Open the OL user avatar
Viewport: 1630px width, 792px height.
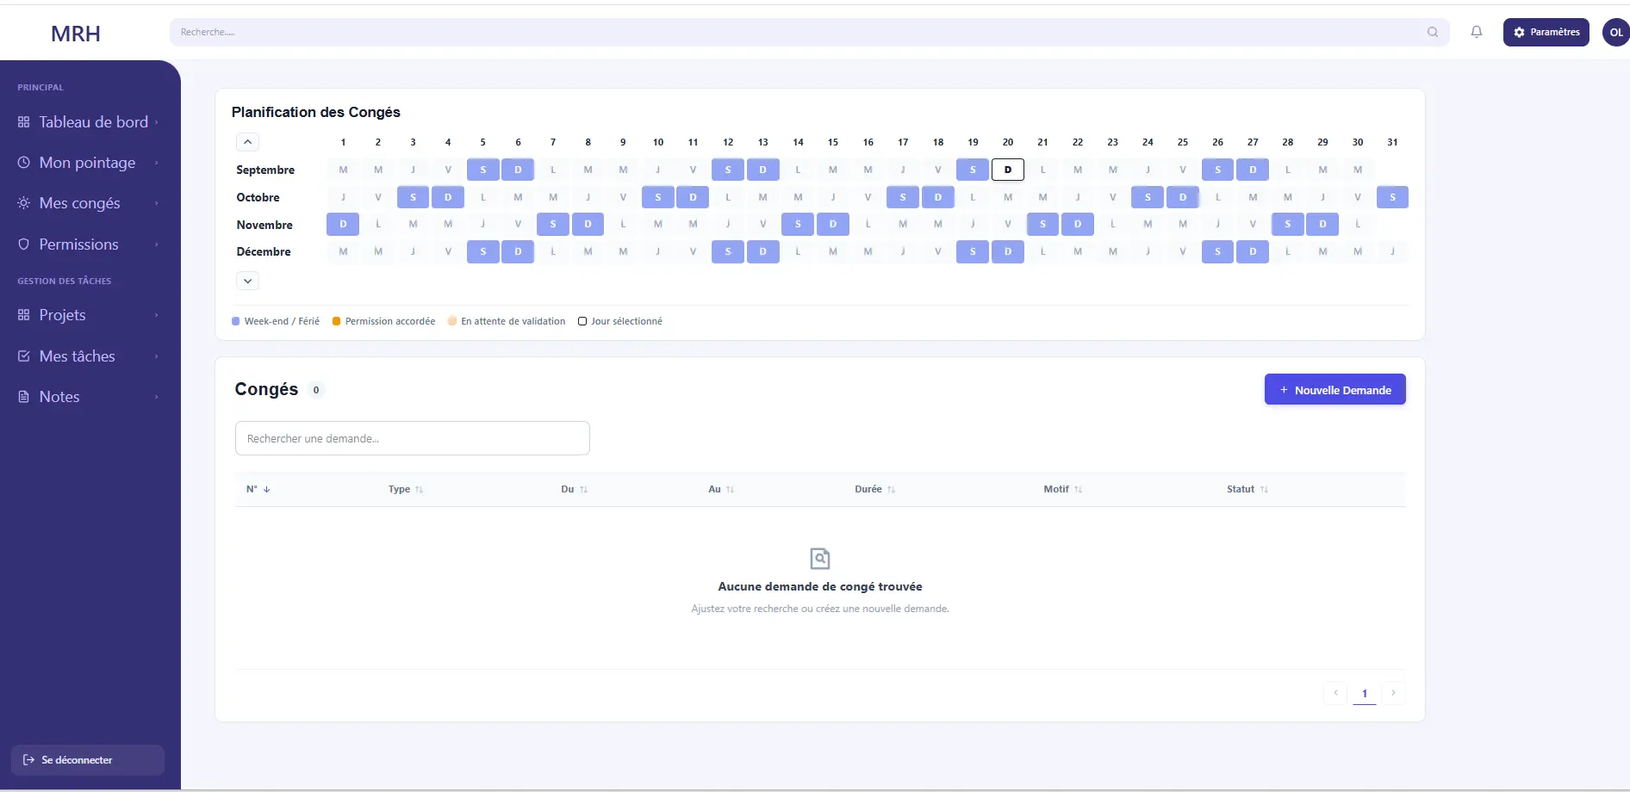[x=1615, y=33]
